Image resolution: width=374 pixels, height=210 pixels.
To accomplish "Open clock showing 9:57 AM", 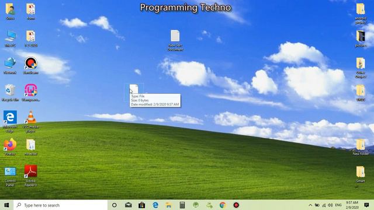I will click(352, 205).
